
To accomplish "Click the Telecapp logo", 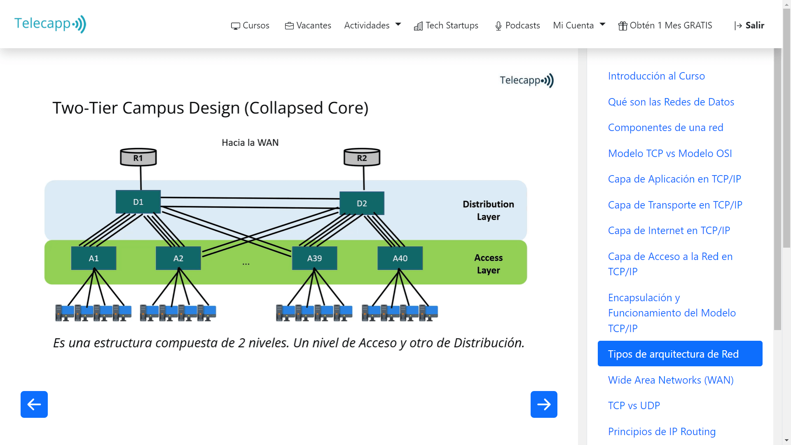I will point(49,23).
